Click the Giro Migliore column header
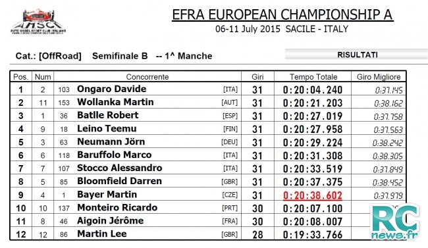Image resolution: width=428 pixels, height=248 pixels. (x=379, y=77)
